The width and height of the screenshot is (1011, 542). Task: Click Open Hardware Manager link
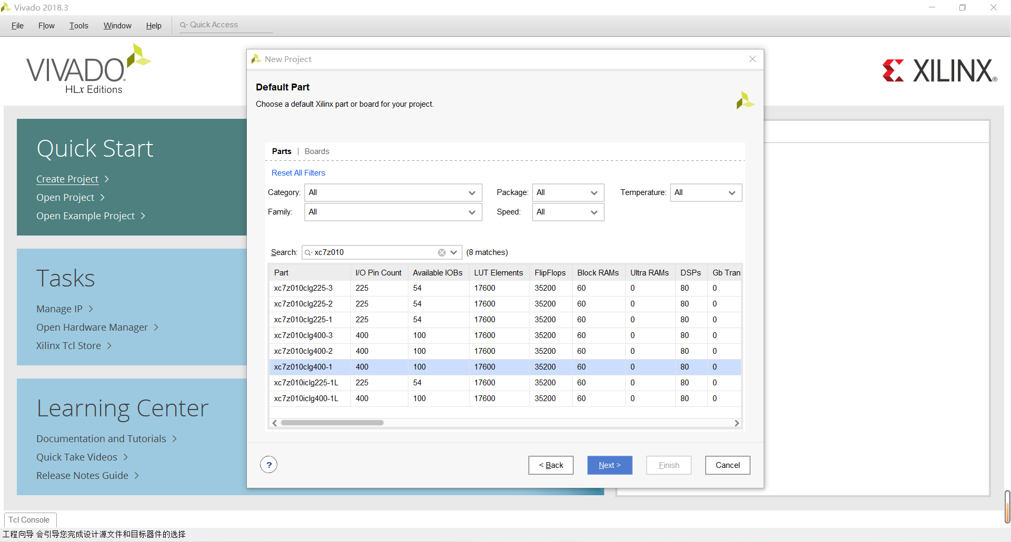pyautogui.click(x=92, y=328)
